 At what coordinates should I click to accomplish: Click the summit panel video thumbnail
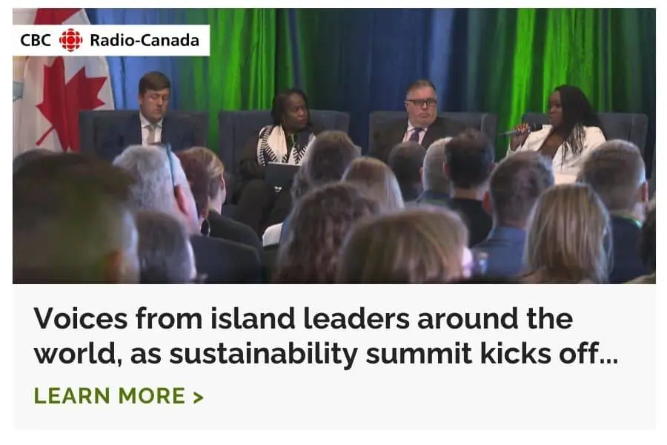point(334,145)
